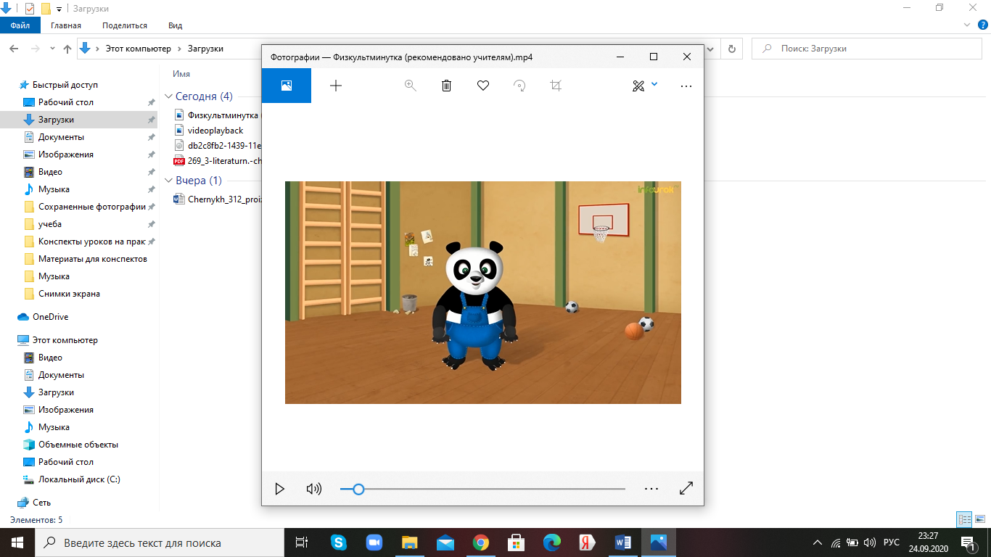Open pinned Изображения in Quick access
Image resolution: width=991 pixels, height=557 pixels.
(x=66, y=154)
